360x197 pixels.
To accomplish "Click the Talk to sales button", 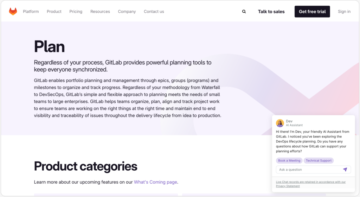I will [x=271, y=12].
